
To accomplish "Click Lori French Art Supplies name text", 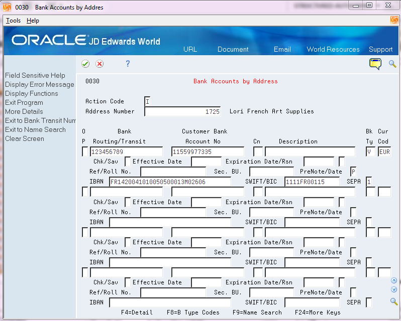I will [271, 111].
